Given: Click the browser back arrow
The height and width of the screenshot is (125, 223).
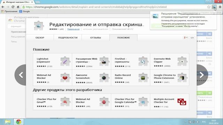Looking at the screenshot, I should (x=3, y=7).
